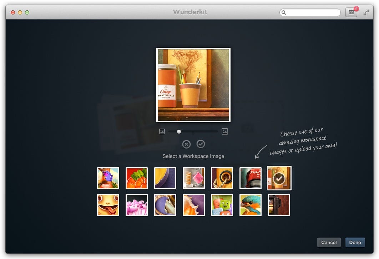The height and width of the screenshot is (259, 379).
Task: Minimize the window with the yellow button
Action: [x=20, y=13]
